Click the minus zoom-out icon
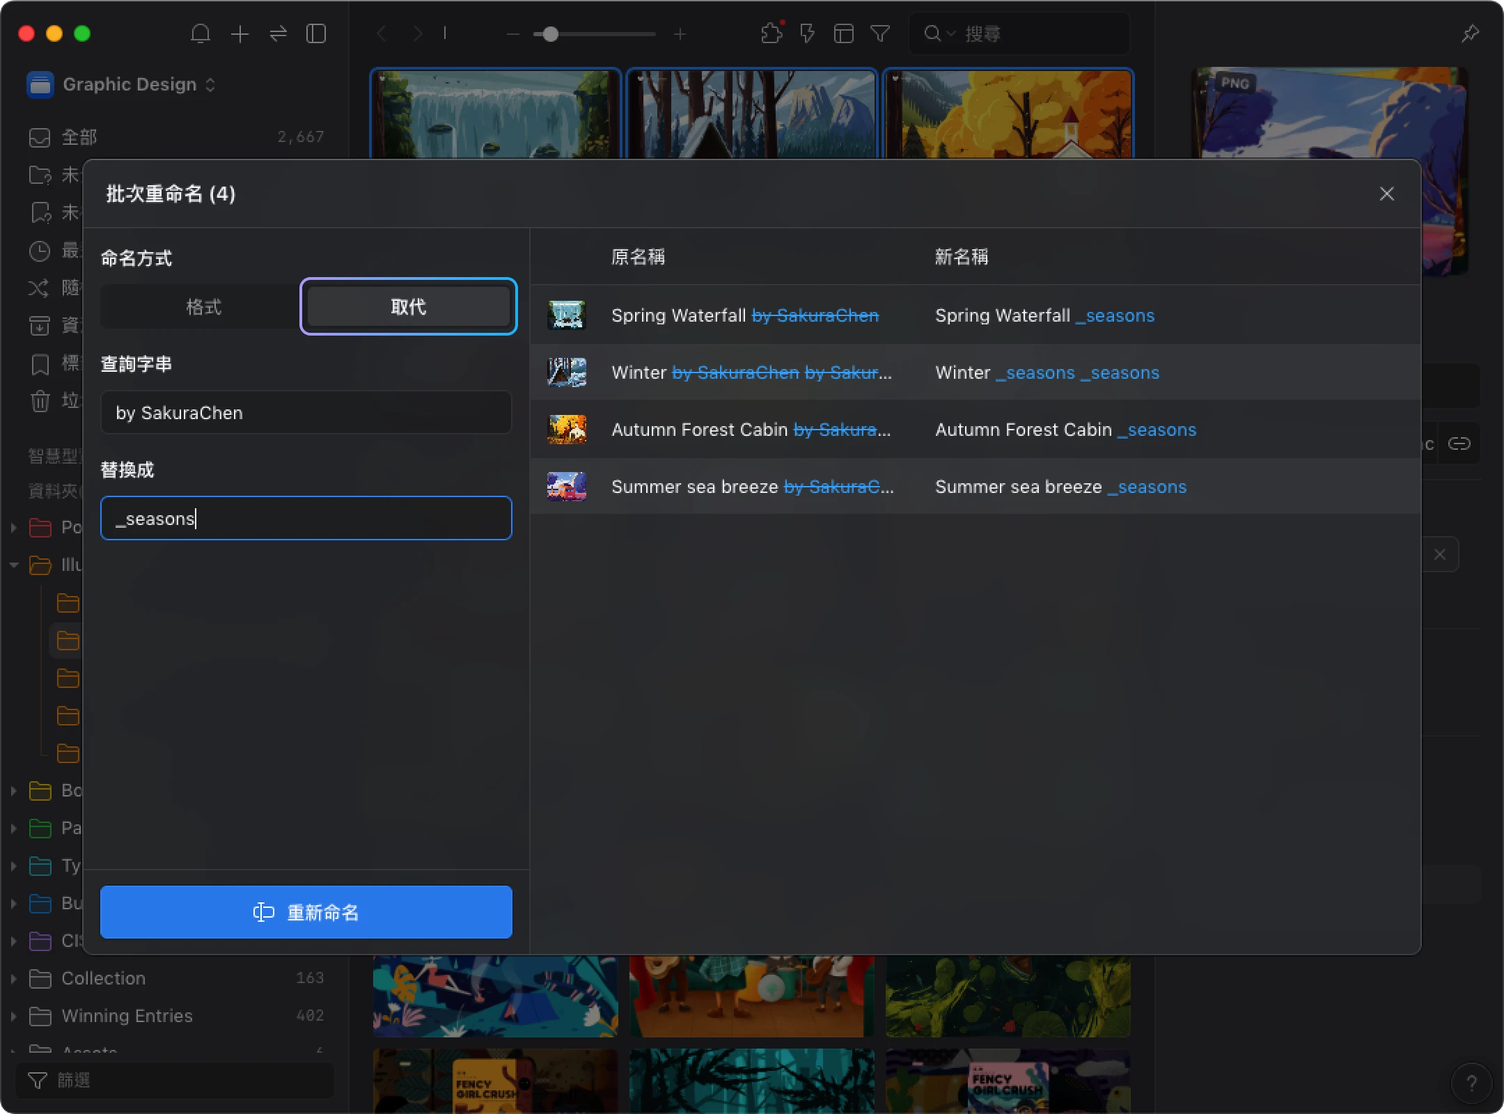1504x1114 pixels. click(513, 33)
